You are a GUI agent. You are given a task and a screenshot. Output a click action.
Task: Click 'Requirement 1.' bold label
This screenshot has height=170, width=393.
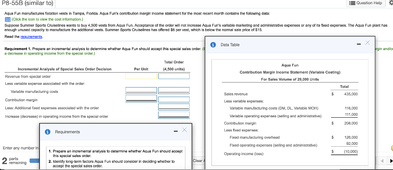[18, 49]
